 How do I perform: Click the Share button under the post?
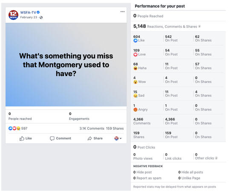click(95, 138)
